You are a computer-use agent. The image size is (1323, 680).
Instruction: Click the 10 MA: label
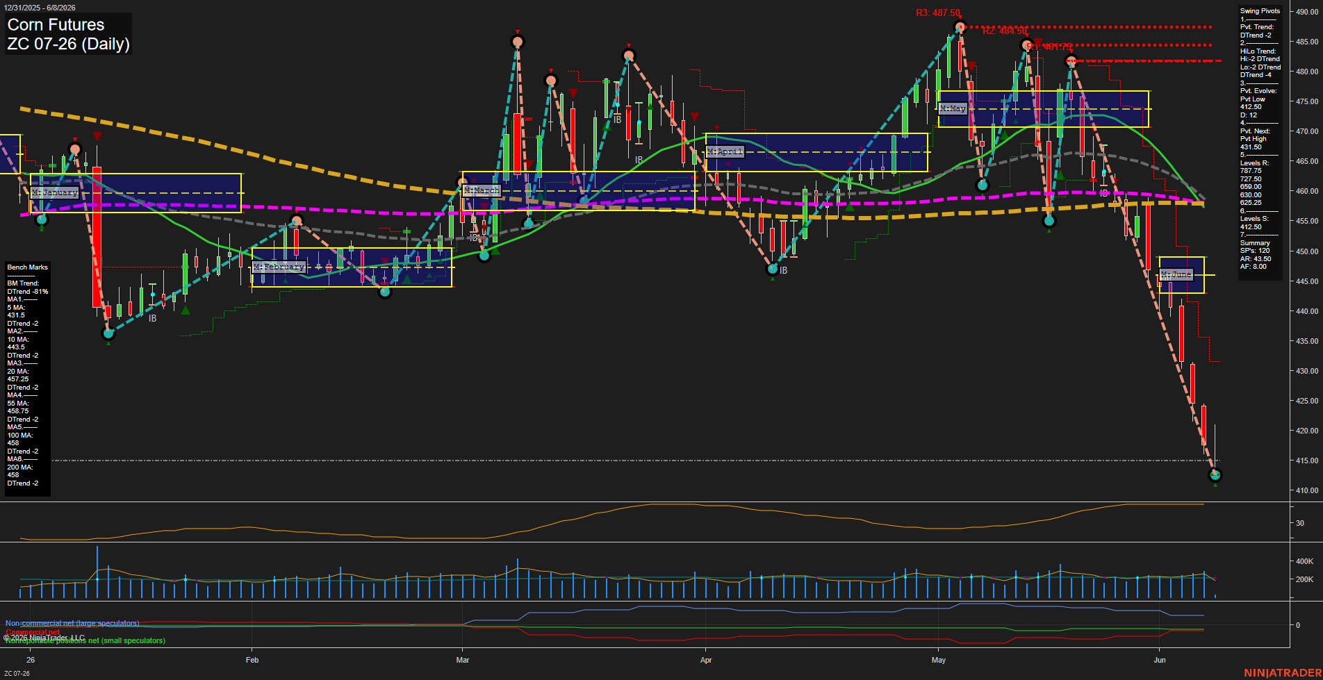[x=18, y=340]
